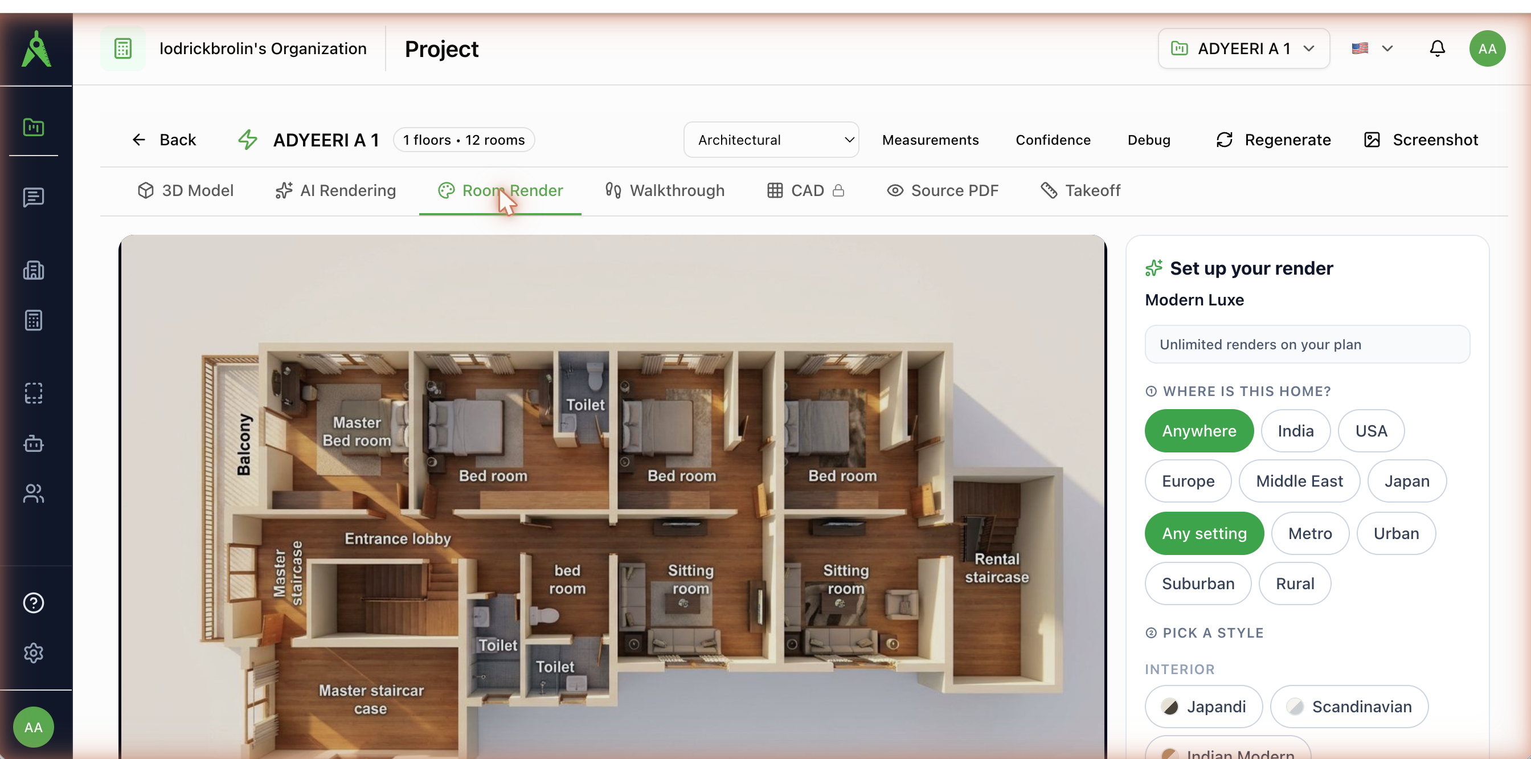Image resolution: width=1531 pixels, height=759 pixels.
Task: Click the Japandi color swatch circle
Action: [x=1170, y=706]
